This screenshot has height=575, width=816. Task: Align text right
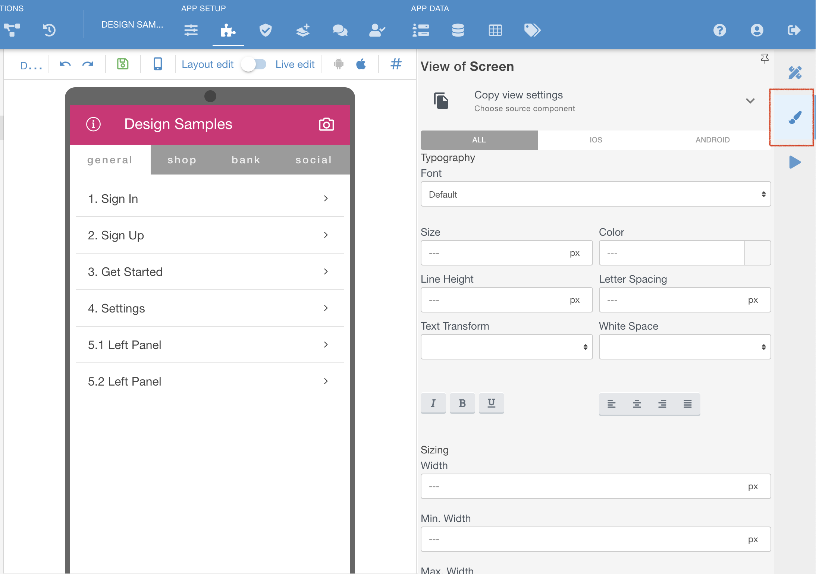tap(662, 404)
